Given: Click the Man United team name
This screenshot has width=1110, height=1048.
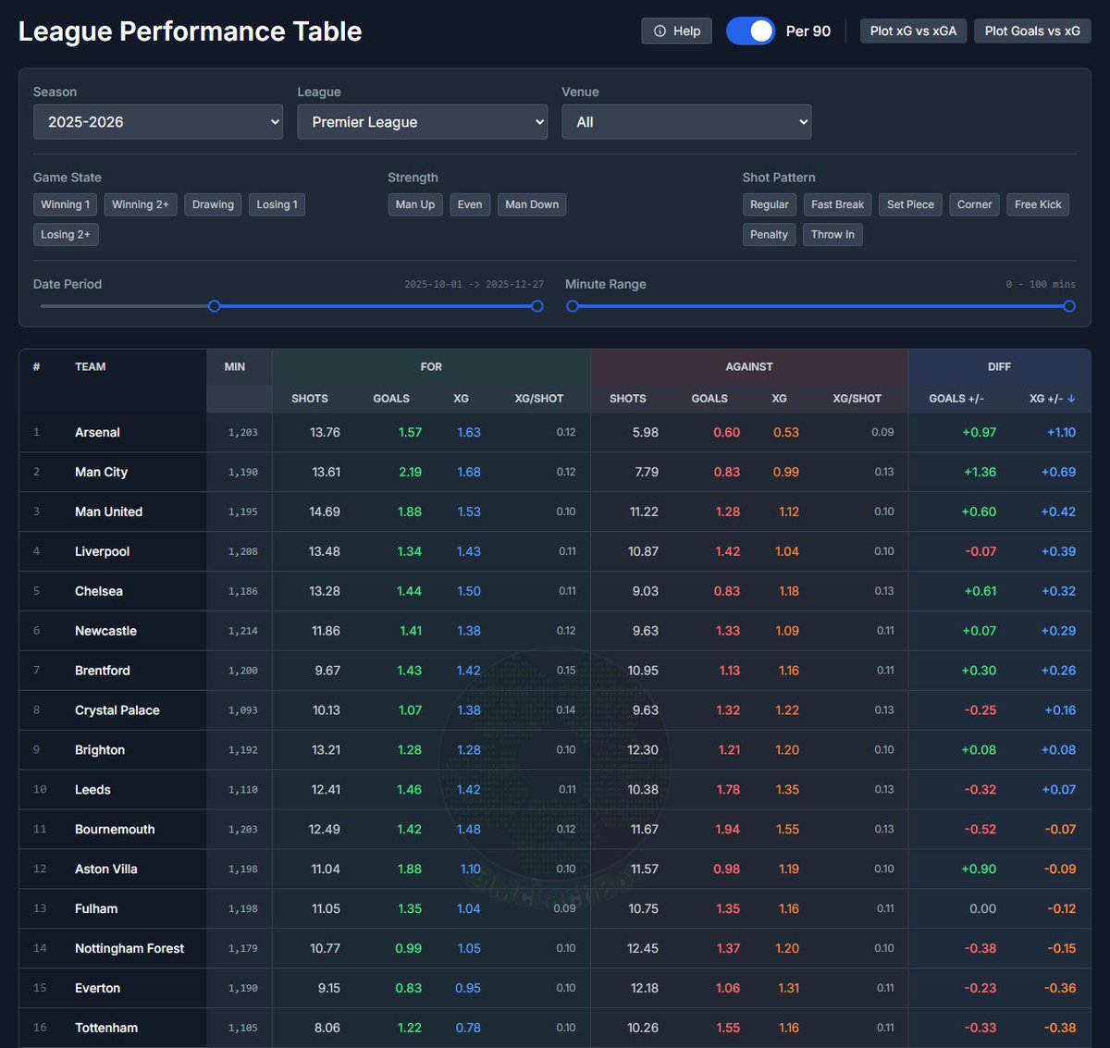Looking at the screenshot, I should (108, 512).
